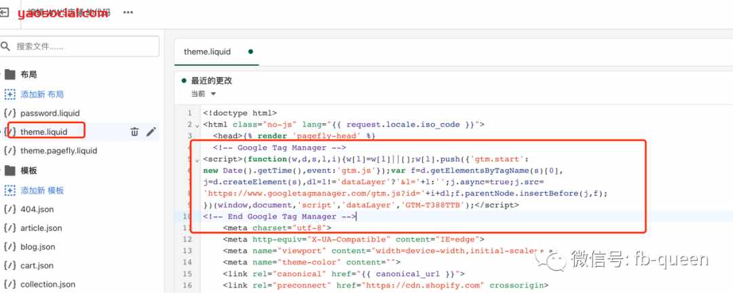Click the <!doctype html> code line
This screenshot has height=293, width=733.
[x=240, y=113]
